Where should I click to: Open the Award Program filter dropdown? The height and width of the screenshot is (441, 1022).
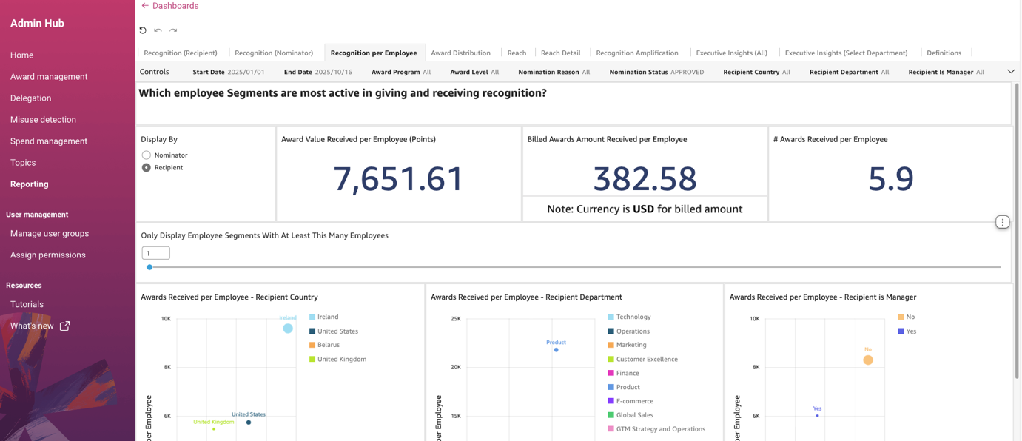[x=400, y=72]
